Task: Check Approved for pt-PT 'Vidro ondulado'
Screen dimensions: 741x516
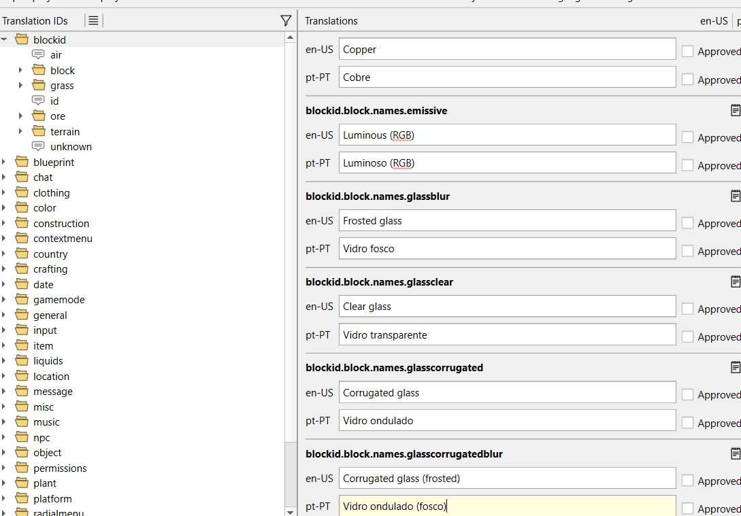Action: (688, 423)
